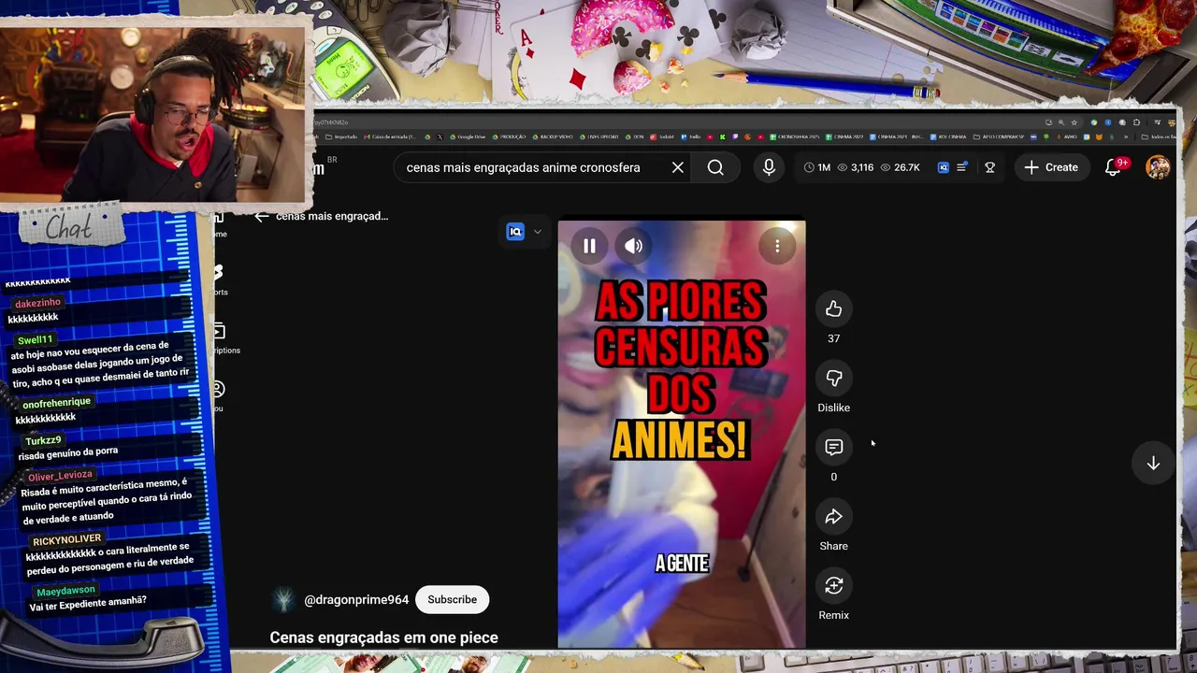Click the 26.7K views stat
The image size is (1197, 673).
(901, 167)
